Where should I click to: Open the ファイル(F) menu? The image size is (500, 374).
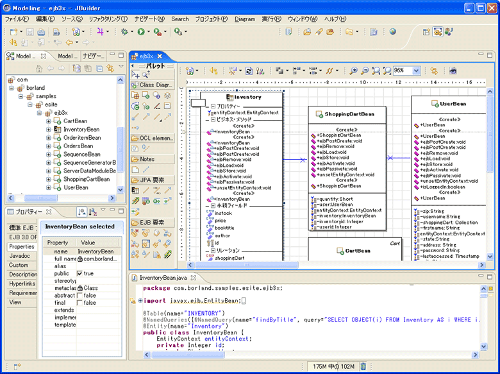(17, 19)
